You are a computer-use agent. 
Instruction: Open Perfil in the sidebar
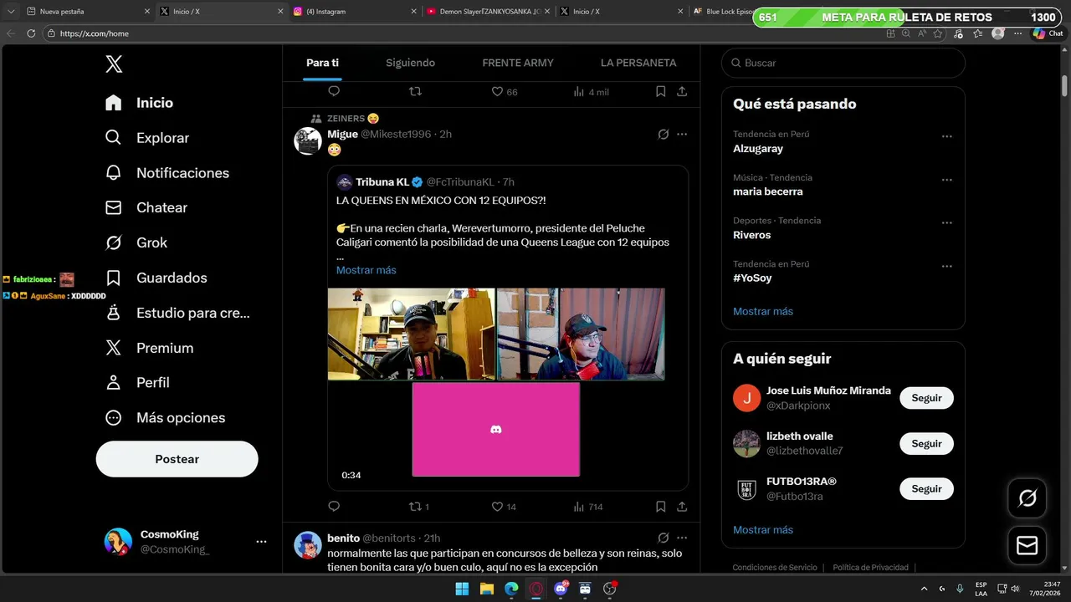point(137,382)
